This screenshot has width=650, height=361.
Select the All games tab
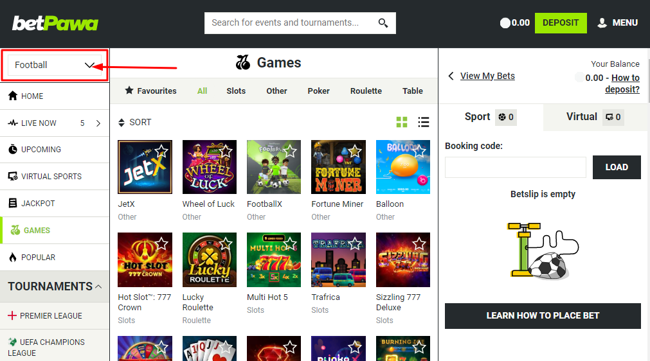(203, 91)
